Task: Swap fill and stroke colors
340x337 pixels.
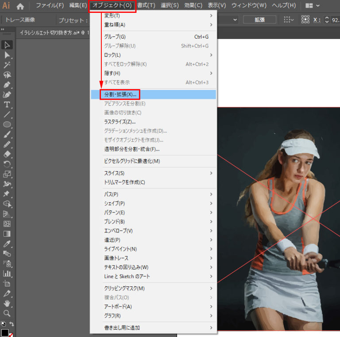Action: tap(12, 324)
